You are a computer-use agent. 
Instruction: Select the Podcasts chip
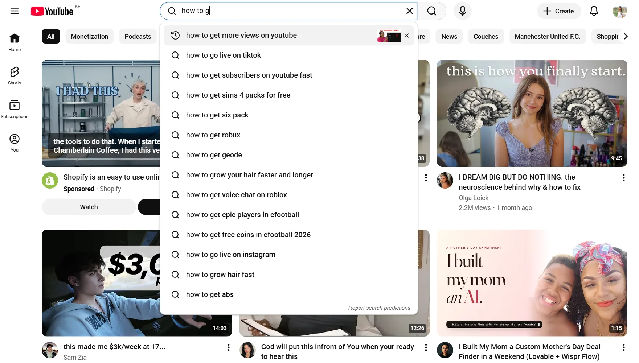coord(138,36)
